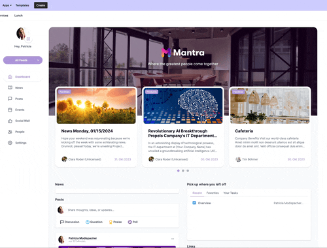
Task: Click the cafeteria hanging lamps thumbnail
Action: 270,106
